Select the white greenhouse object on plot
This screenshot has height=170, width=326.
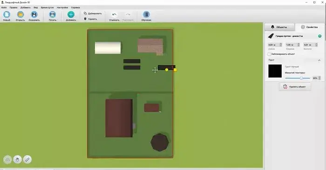click(108, 48)
